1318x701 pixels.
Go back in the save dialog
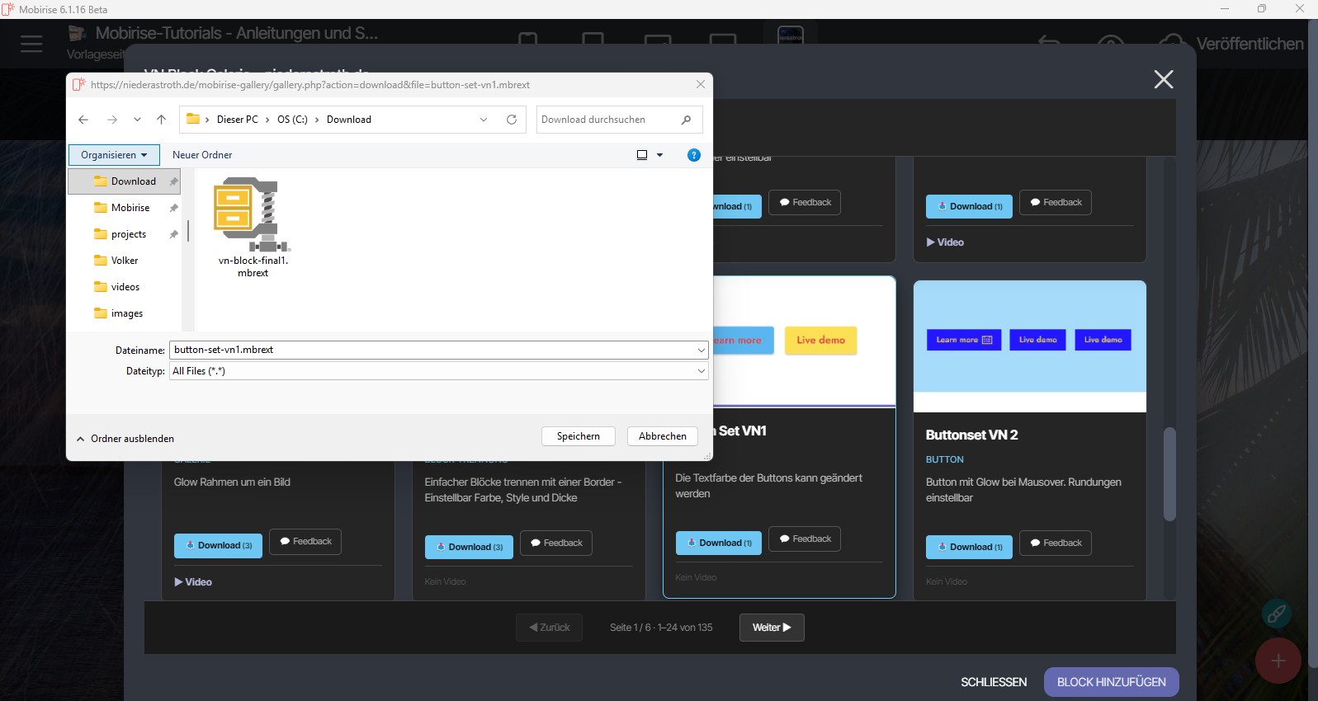tap(83, 120)
